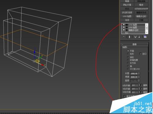Select first UVW 贴图 row in modifier stack
Screen dimensions: 153x114
(x=133, y=25)
